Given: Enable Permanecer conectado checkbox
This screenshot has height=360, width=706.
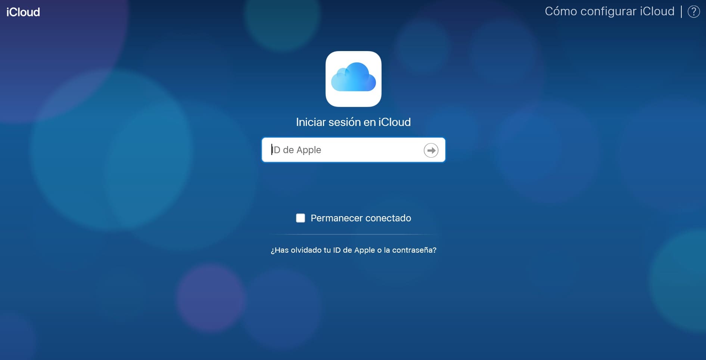Looking at the screenshot, I should coord(301,218).
